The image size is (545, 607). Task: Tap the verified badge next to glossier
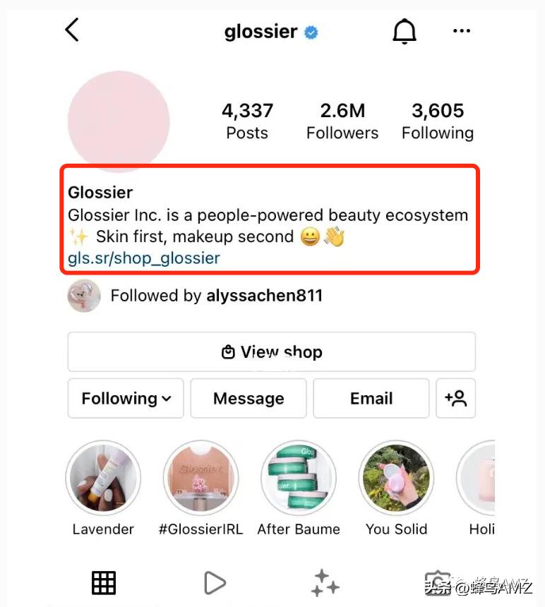coord(311,32)
